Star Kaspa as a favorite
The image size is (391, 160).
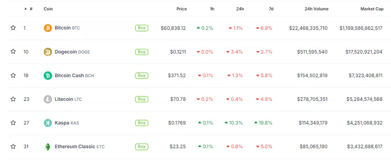(13, 123)
